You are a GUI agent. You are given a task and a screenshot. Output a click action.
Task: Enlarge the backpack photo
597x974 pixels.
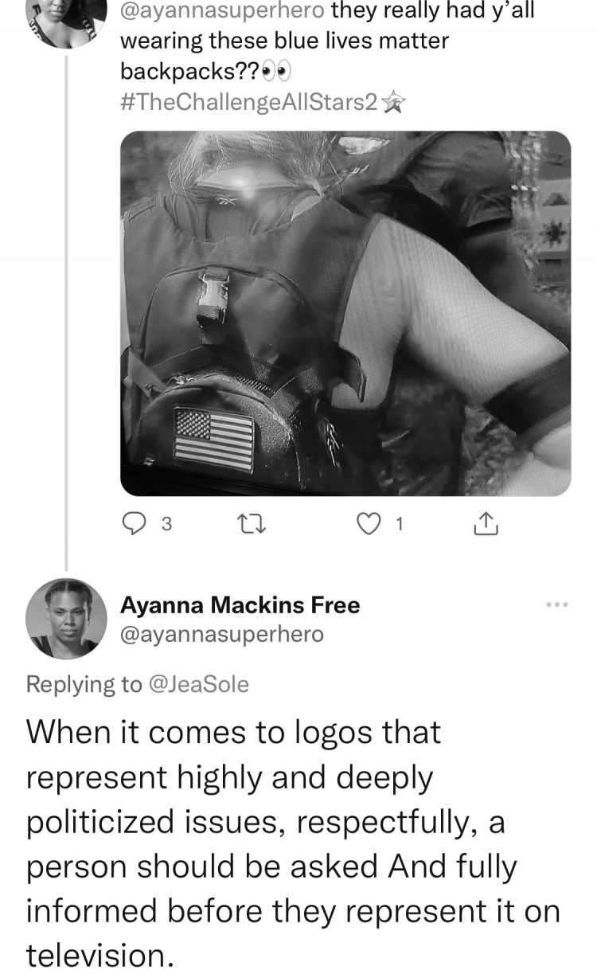345,313
